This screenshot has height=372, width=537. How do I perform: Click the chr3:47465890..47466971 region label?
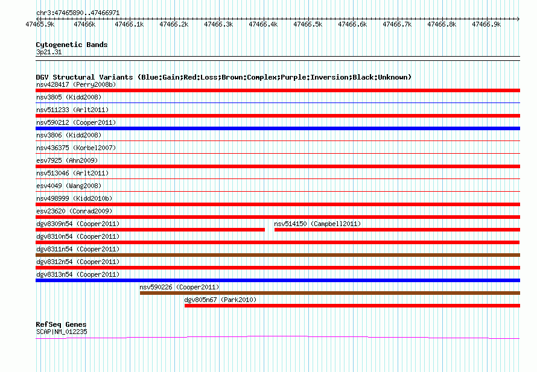78,13
